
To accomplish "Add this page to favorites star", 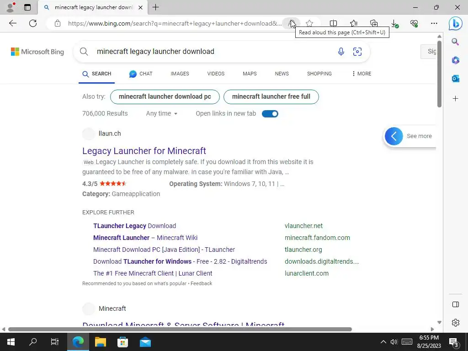I will pyautogui.click(x=309, y=23).
